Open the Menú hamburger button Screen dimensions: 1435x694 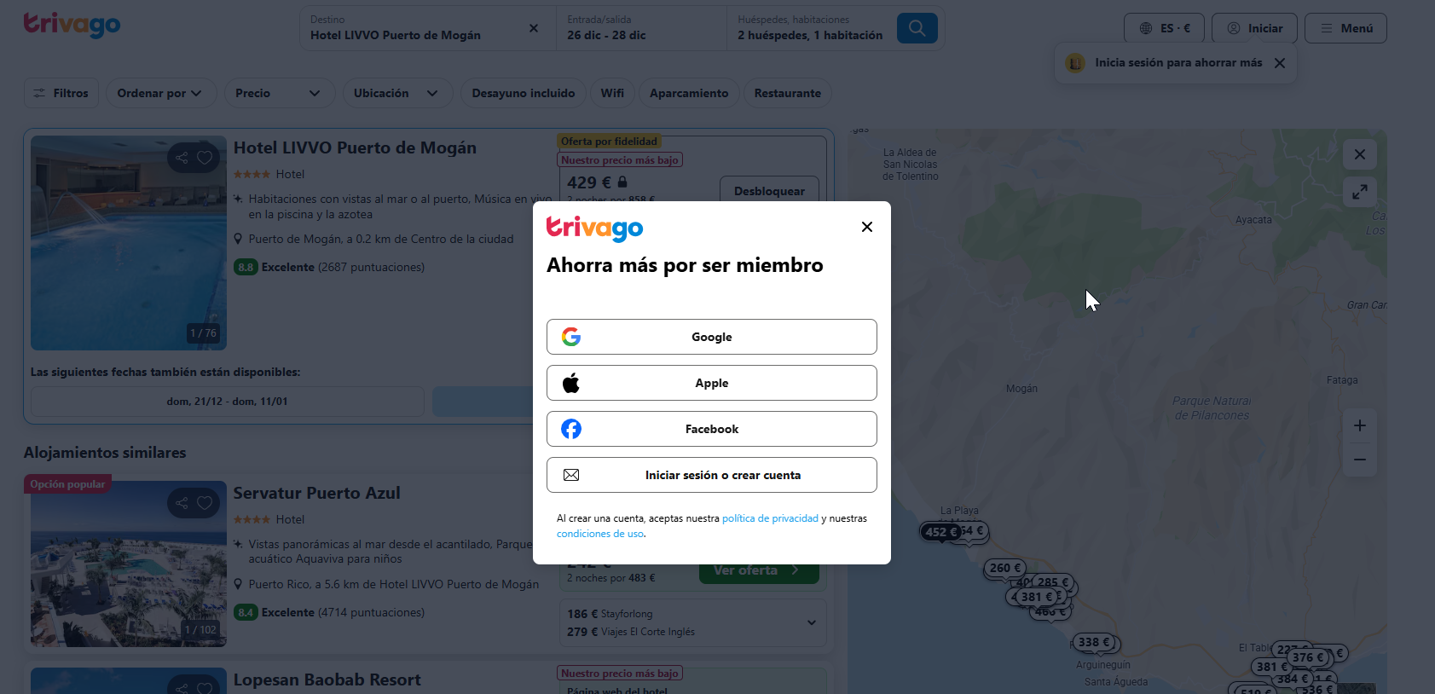(x=1345, y=28)
